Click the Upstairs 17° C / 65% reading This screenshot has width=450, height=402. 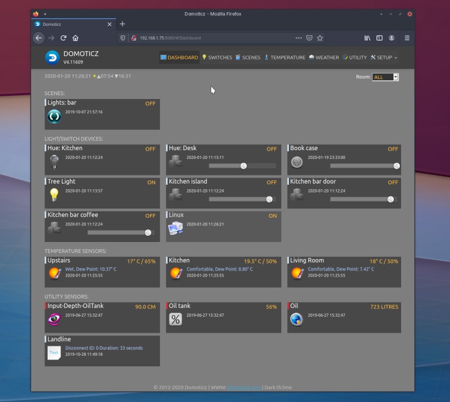point(141,261)
